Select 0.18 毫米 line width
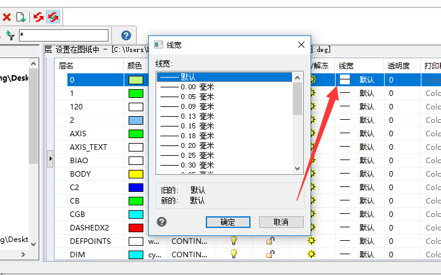This screenshot has width=441, height=275. (x=224, y=136)
